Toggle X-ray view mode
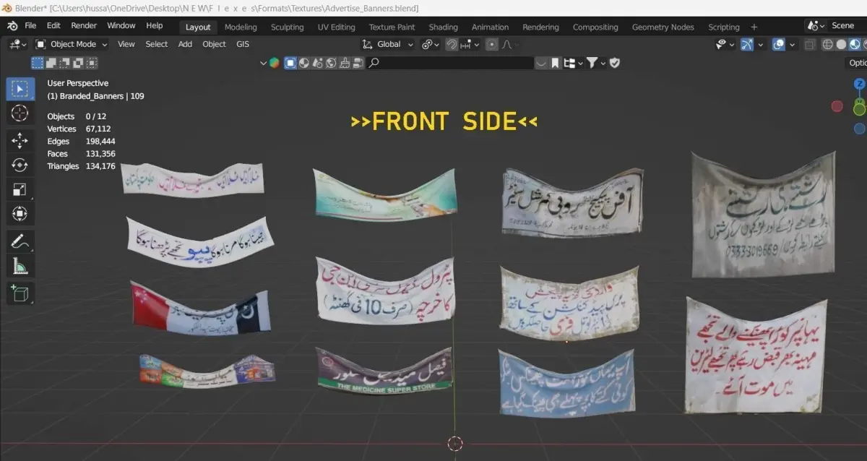 810,44
